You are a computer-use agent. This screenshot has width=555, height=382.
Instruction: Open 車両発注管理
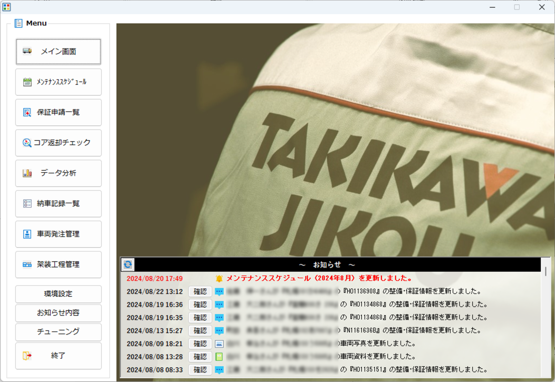[58, 234]
